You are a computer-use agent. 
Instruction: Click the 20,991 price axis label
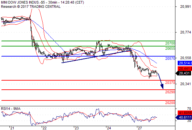click(185, 6)
